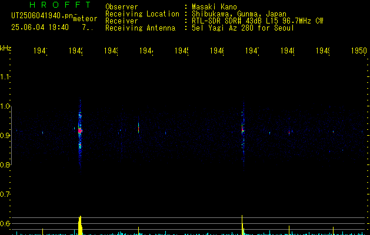This screenshot has height=235, width=370.
Task: Click the kHz axis unit label
Action: point(5,48)
